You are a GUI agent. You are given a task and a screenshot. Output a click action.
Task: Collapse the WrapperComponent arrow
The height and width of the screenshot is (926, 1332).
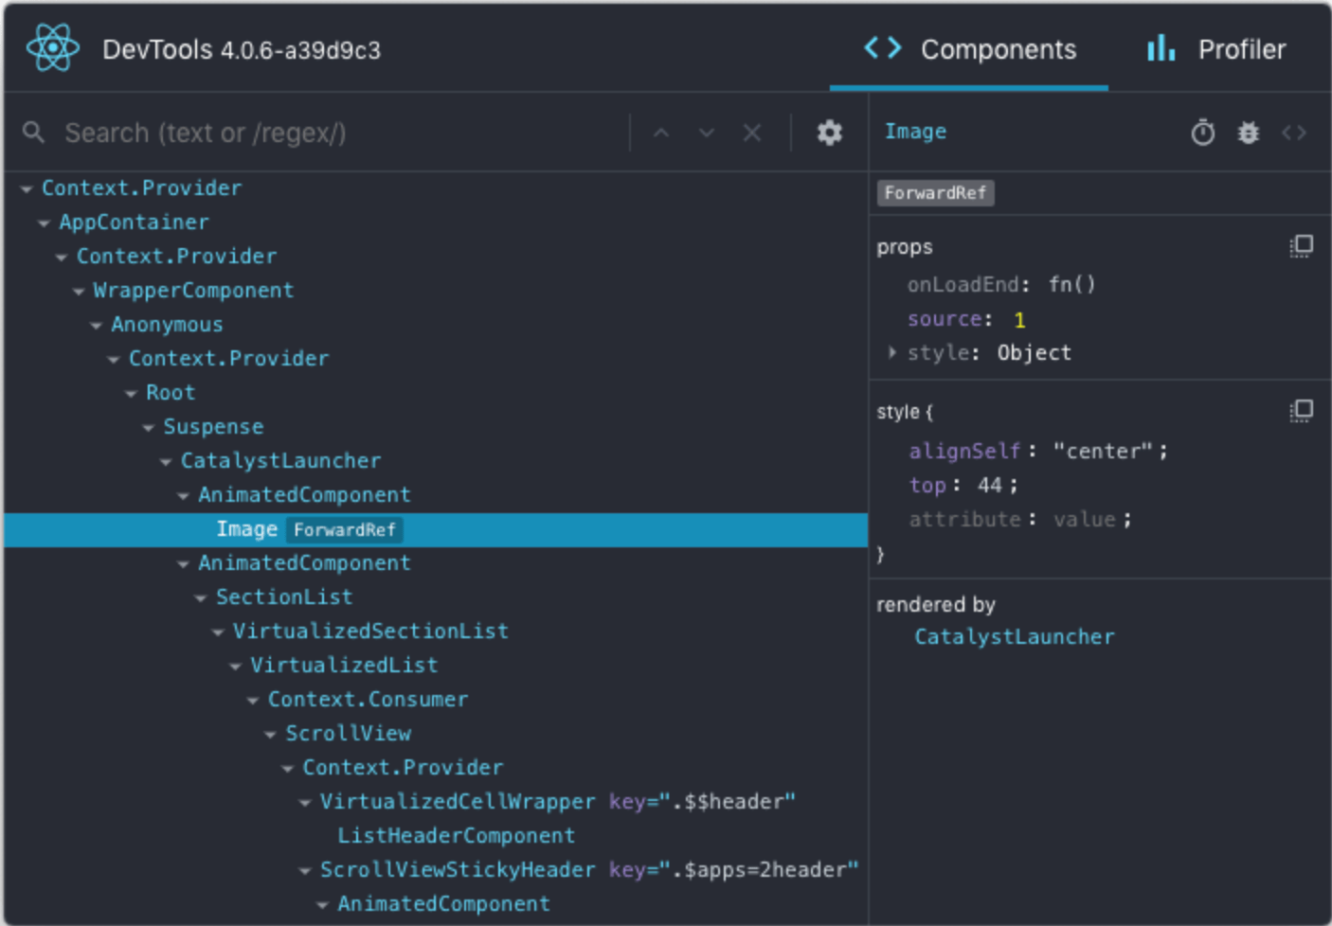click(x=79, y=292)
